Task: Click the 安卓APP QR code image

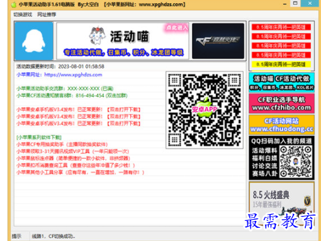Action: click(x=205, y=110)
